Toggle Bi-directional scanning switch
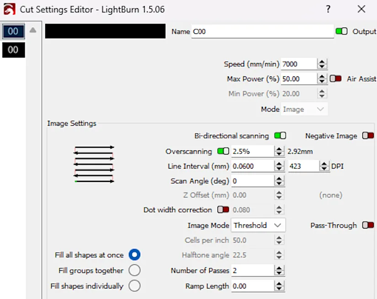Viewport: 377px width, 299px height. (280, 136)
